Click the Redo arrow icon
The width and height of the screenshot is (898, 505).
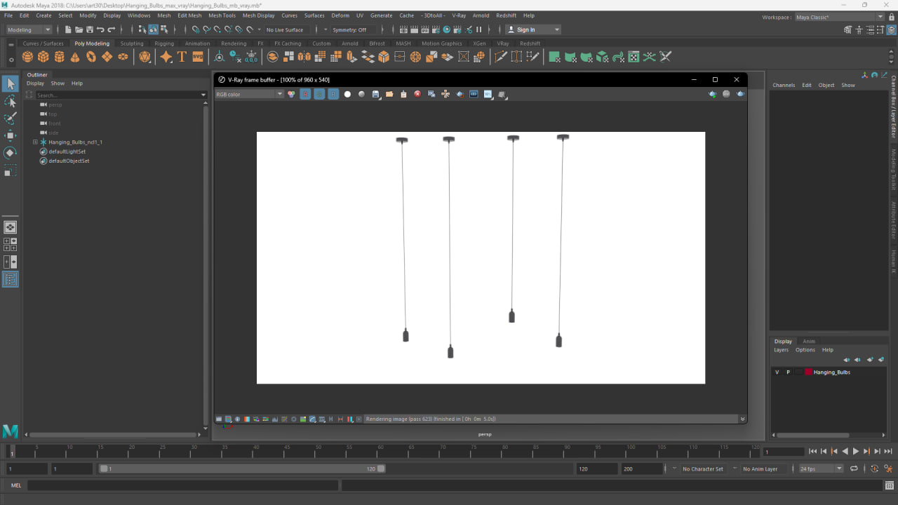[x=112, y=29]
